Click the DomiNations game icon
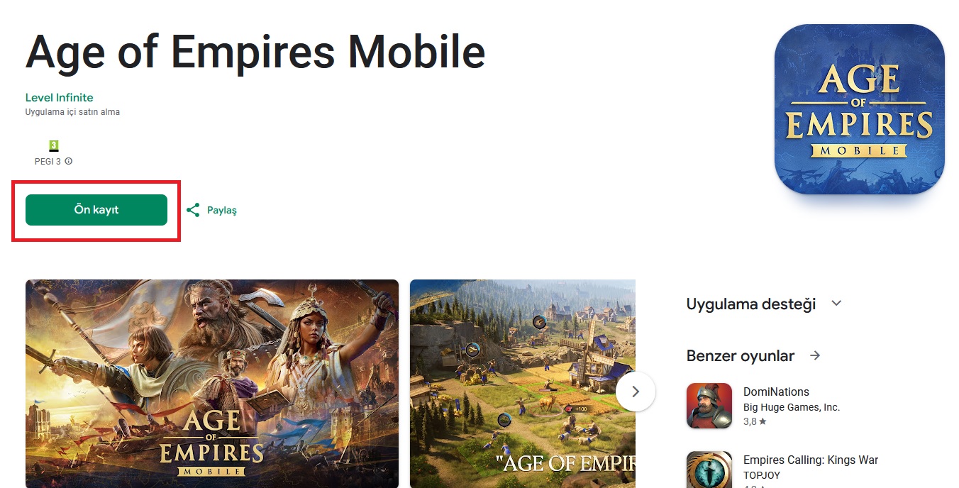This screenshot has height=488, width=959. pyautogui.click(x=709, y=406)
